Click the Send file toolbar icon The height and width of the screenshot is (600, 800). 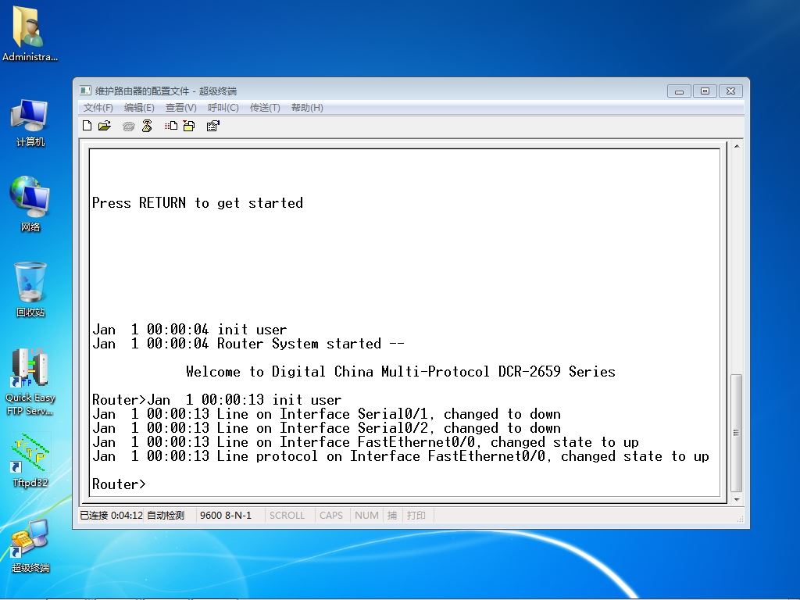click(x=171, y=126)
